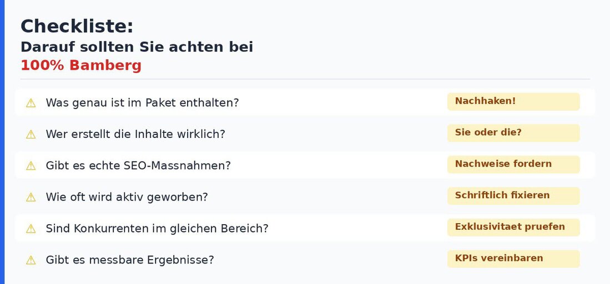This screenshot has height=284, width=610.
Task: Select the 'Schriftlich fixieren' tag
Action: point(513,195)
